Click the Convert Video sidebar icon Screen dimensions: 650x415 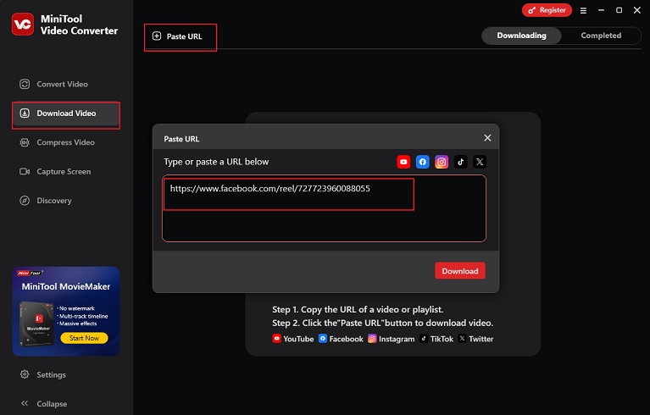(25, 84)
